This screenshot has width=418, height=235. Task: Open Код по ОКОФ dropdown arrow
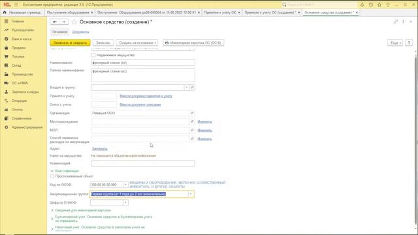pyautogui.click(x=125, y=185)
